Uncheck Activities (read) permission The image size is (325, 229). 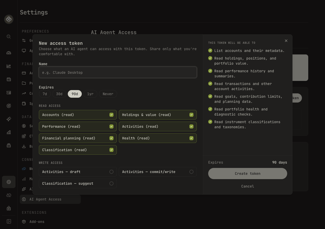[x=191, y=126]
